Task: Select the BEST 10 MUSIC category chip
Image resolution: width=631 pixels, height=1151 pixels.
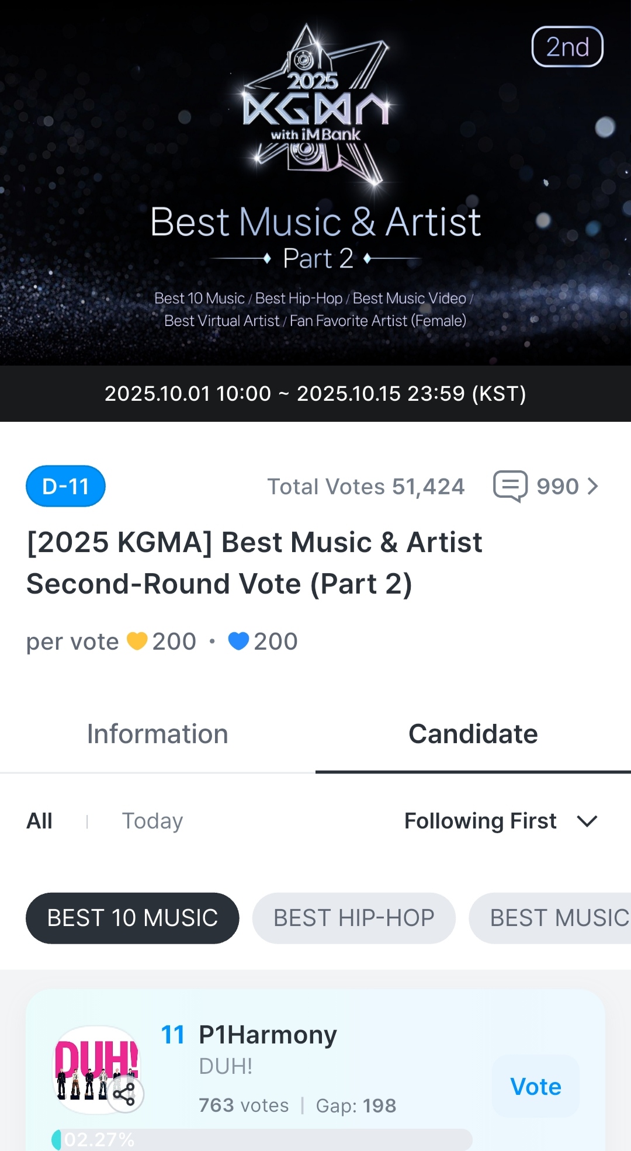Action: [x=133, y=918]
